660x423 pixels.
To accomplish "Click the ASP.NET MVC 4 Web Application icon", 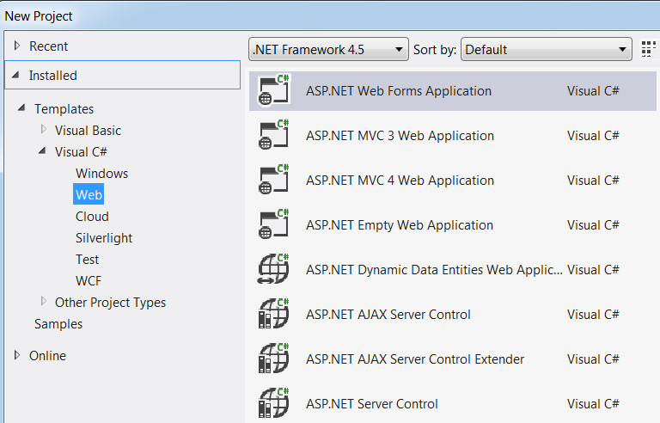I will [x=274, y=180].
